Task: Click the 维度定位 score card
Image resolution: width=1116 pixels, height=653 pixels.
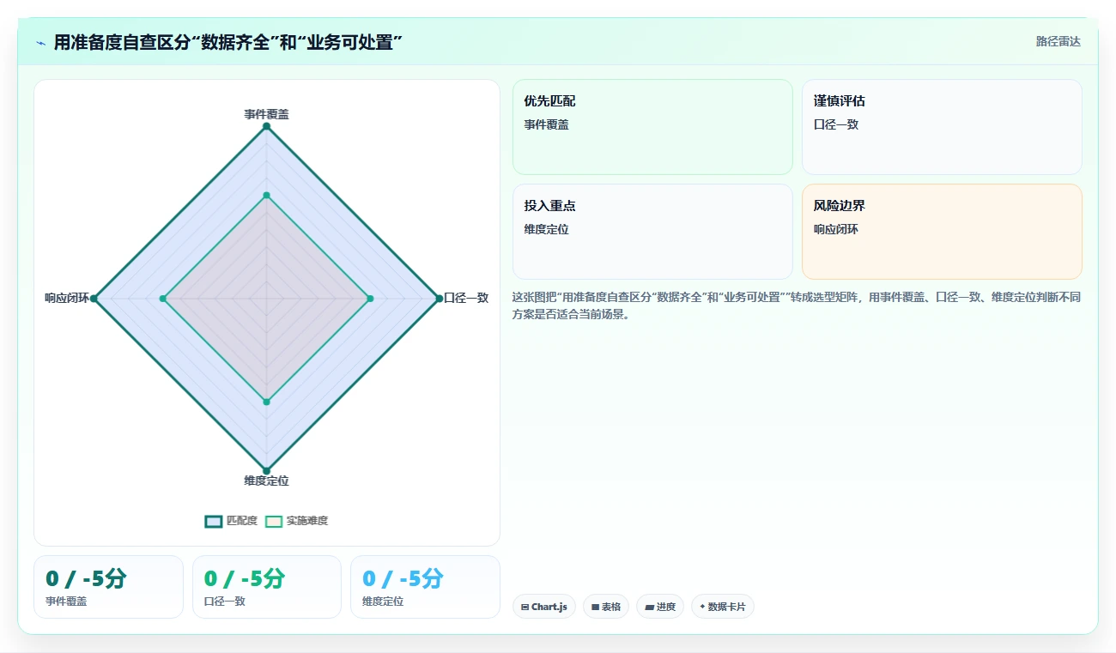Action: tap(425, 587)
